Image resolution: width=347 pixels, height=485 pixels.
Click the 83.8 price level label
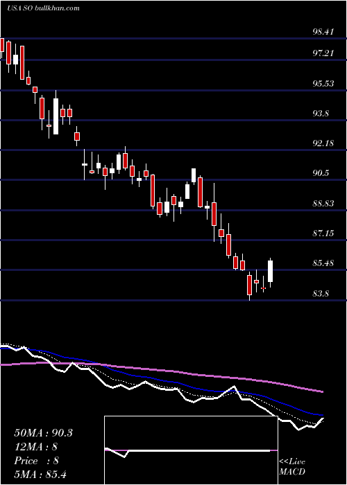click(321, 294)
